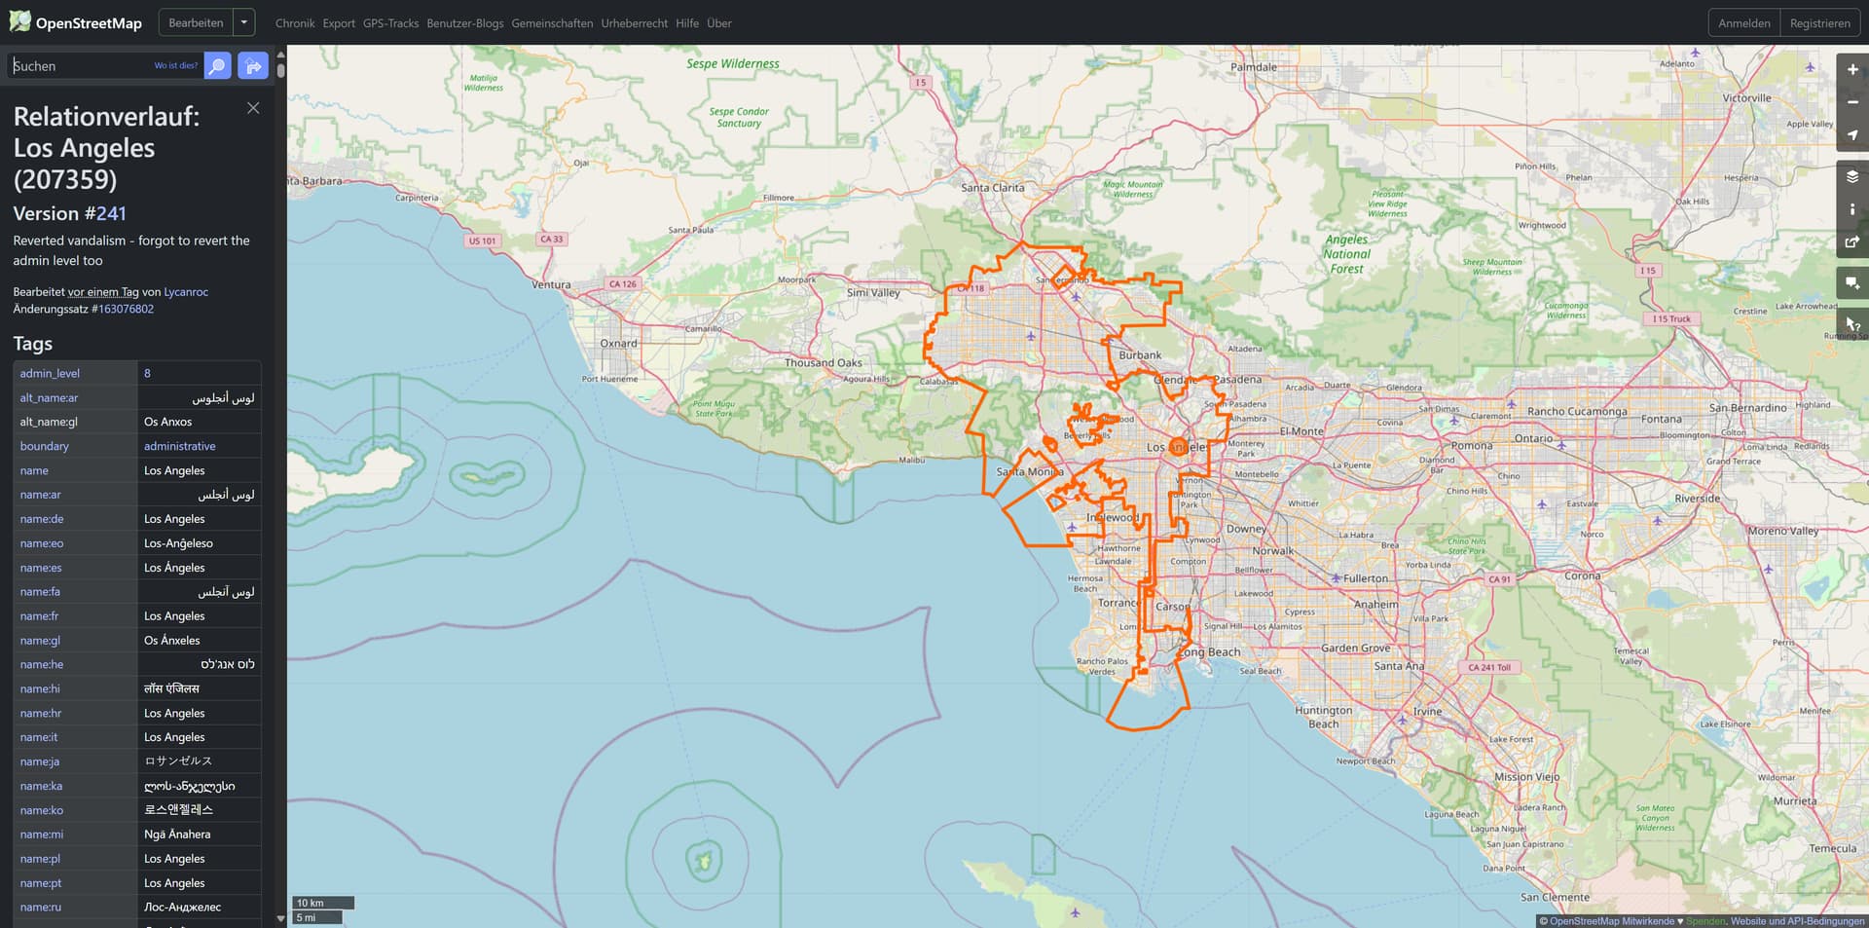Open the boundary tag key link
Viewport: 1869px width, 928px height.
coord(45,446)
